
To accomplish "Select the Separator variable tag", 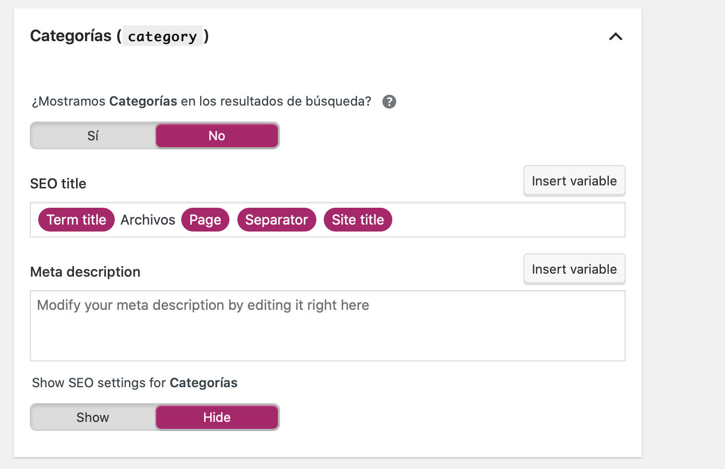I will (277, 220).
